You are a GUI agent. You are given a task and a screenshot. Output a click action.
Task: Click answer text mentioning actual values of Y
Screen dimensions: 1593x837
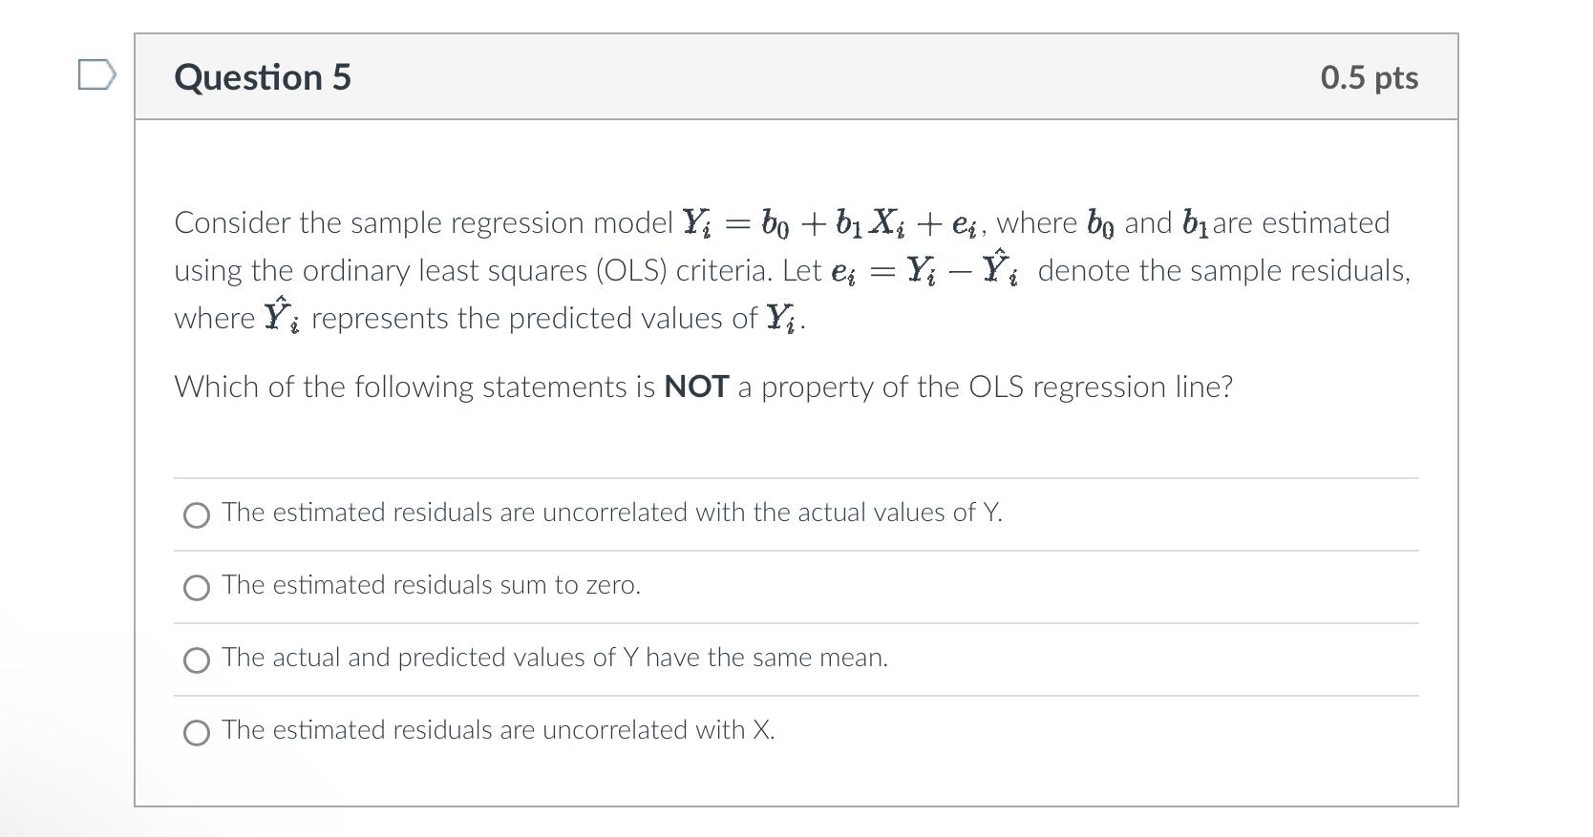pos(611,513)
